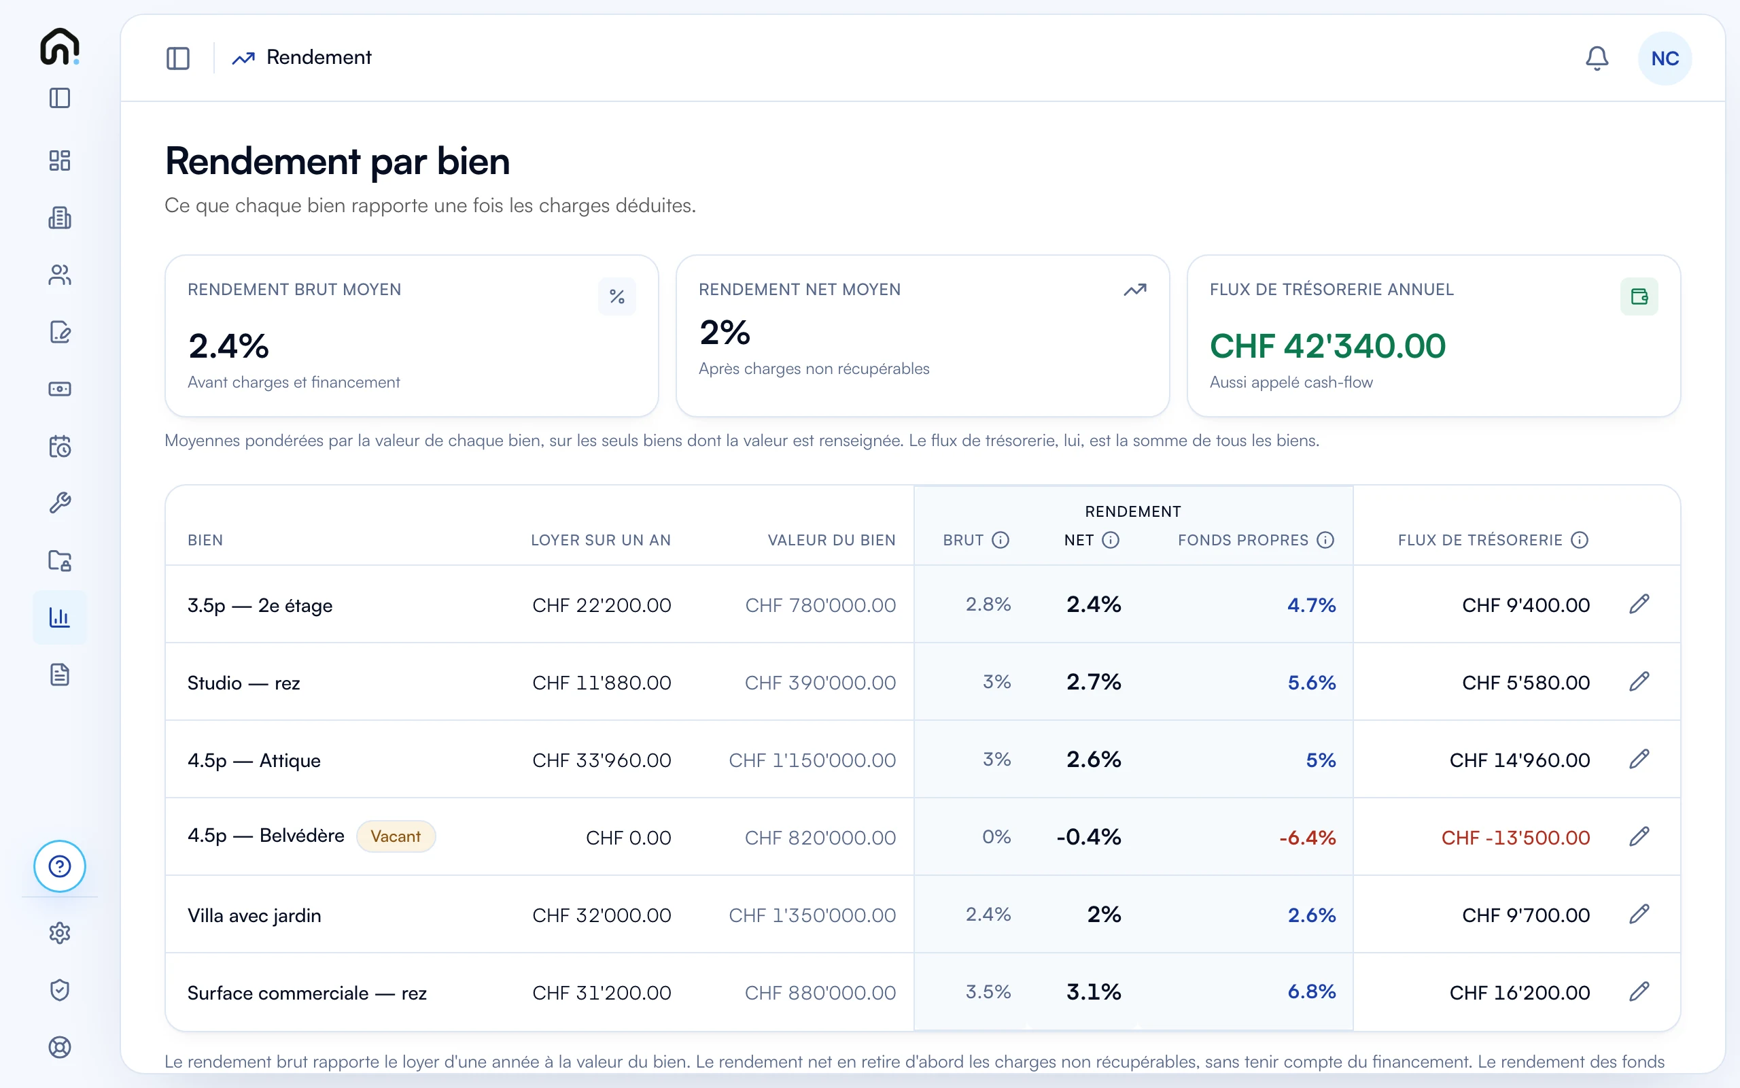Select the bar chart yield icon in sidebar

[x=60, y=617]
